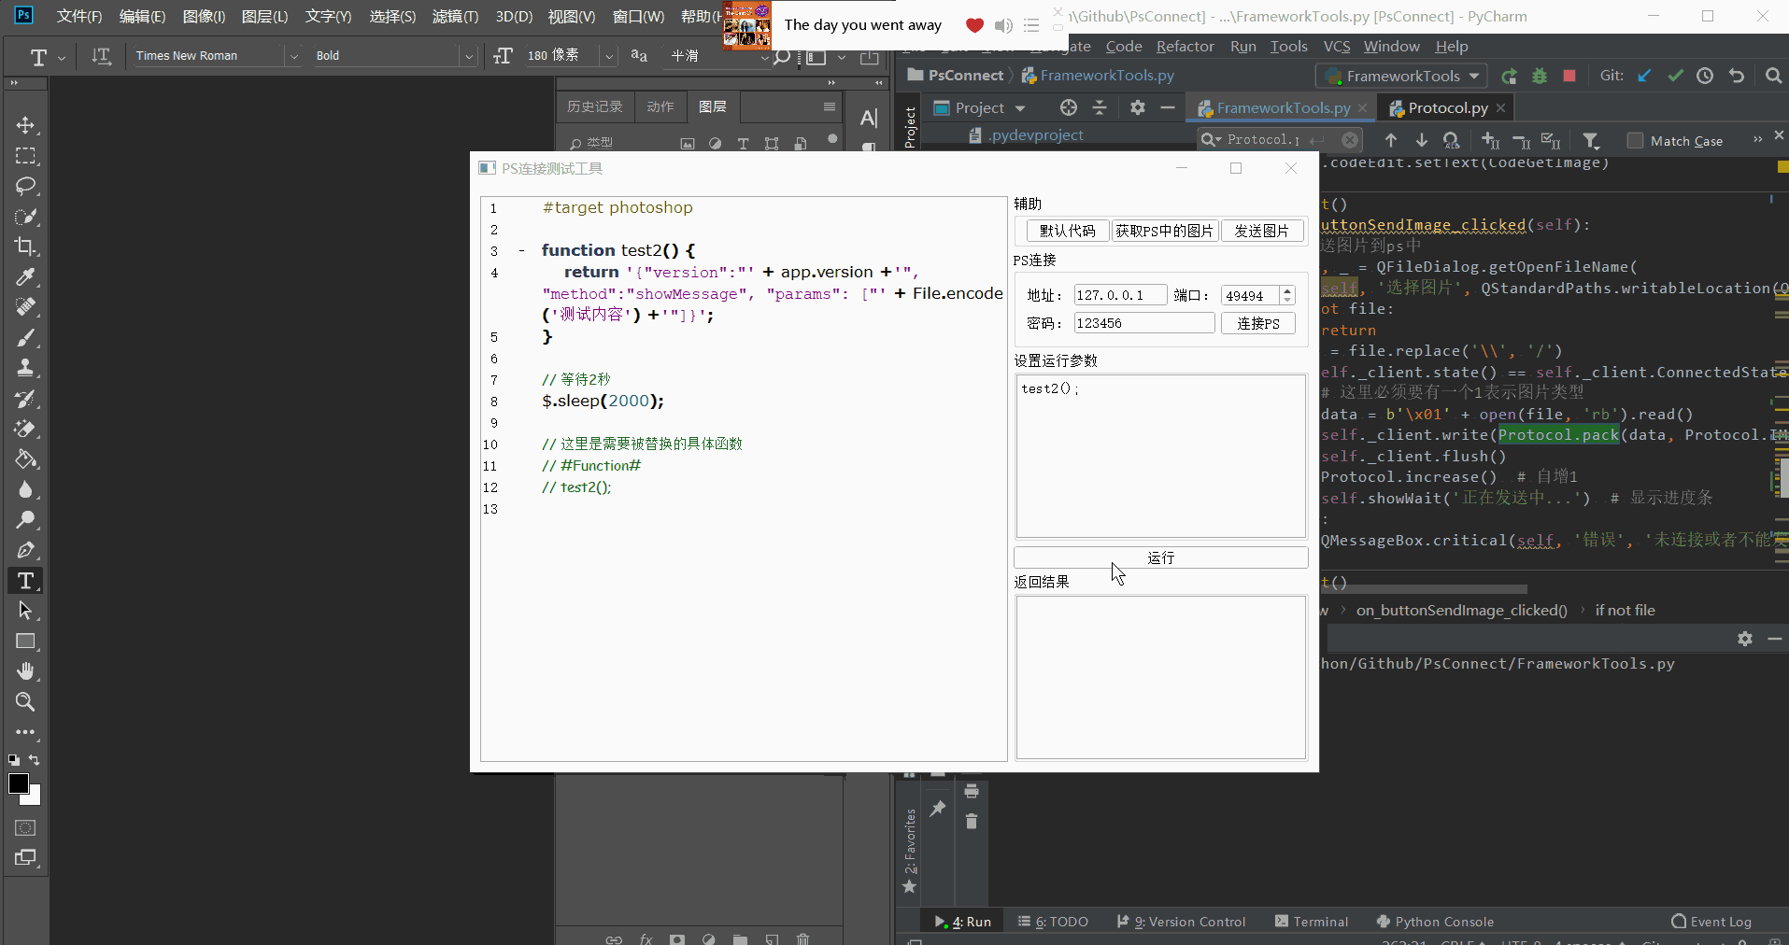1789x945 pixels.
Task: Select the Lasso tool
Action: (25, 186)
